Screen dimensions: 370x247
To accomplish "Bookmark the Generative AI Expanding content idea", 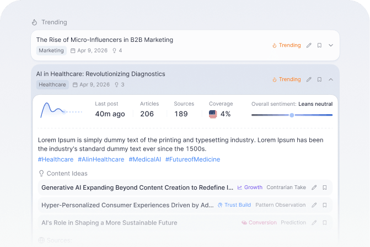I will point(325,187).
